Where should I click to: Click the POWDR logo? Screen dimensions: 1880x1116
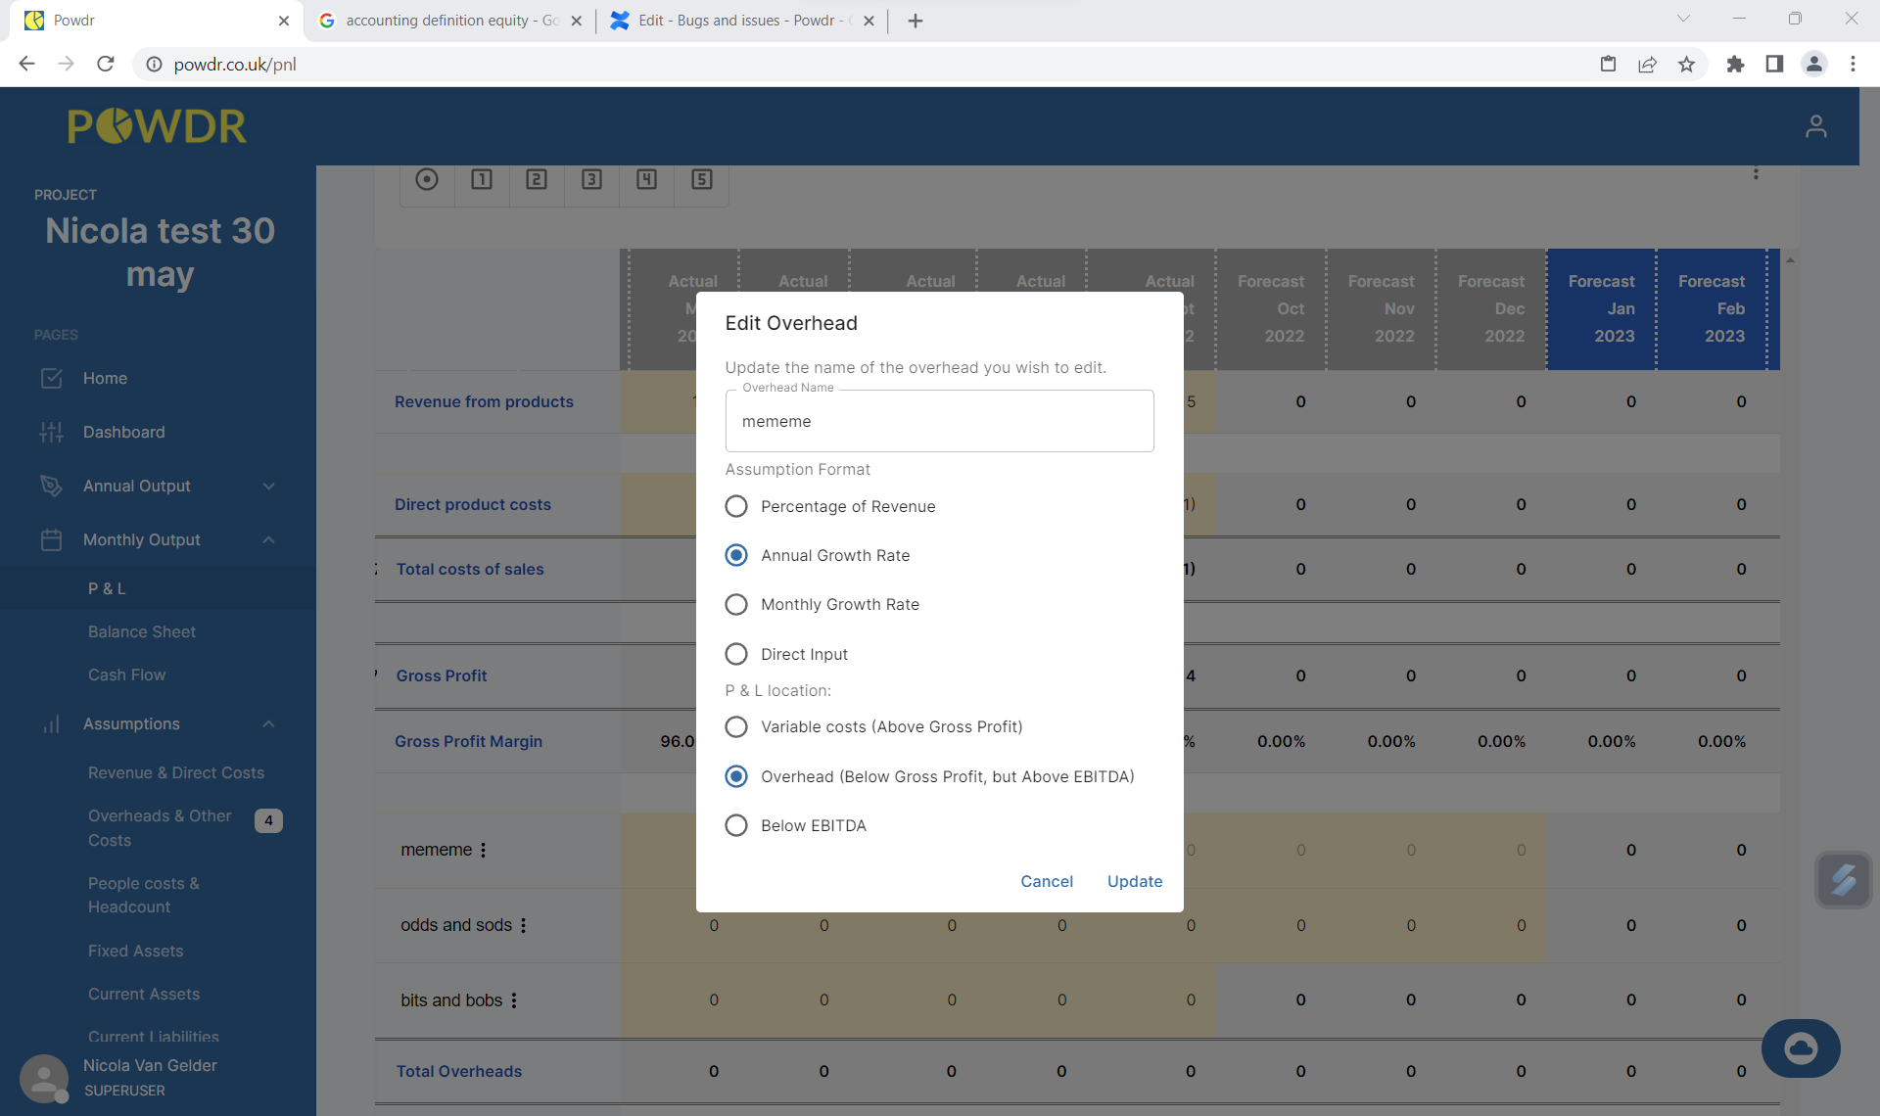[157, 125]
